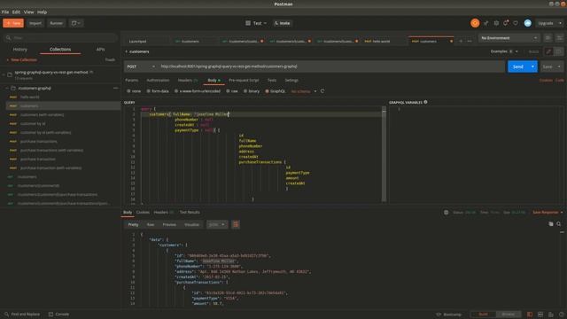
Task: Search response with magnifier icon
Action: pyautogui.click(x=559, y=224)
